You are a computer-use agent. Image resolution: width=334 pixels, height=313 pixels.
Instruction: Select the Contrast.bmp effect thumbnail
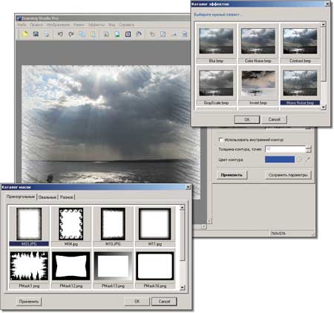click(300, 41)
